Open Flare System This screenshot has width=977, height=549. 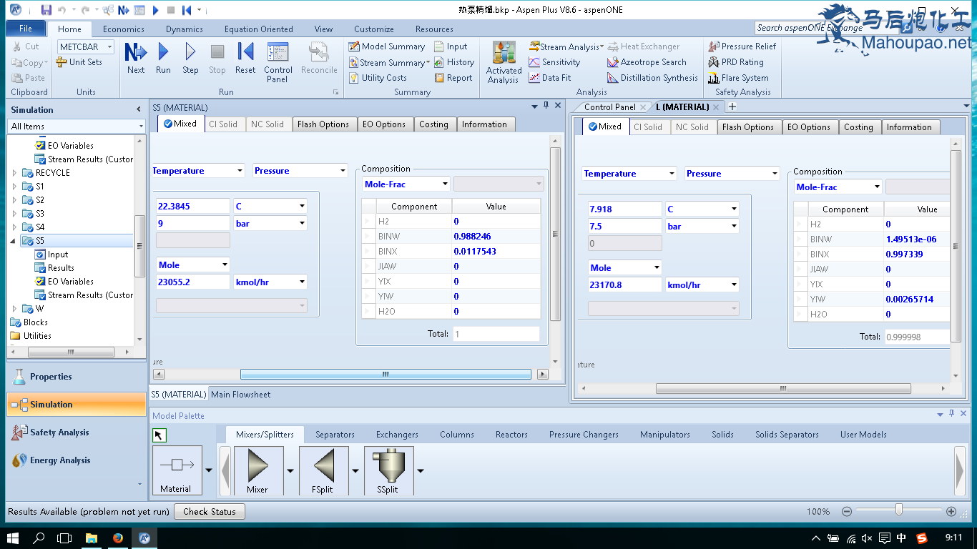pos(738,78)
